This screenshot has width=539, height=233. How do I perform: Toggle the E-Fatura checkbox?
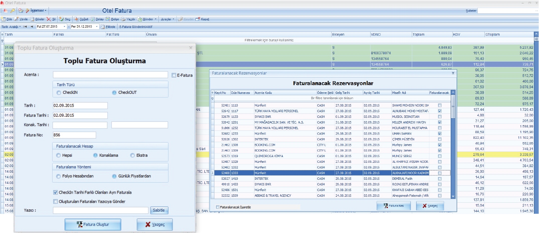coord(174,75)
